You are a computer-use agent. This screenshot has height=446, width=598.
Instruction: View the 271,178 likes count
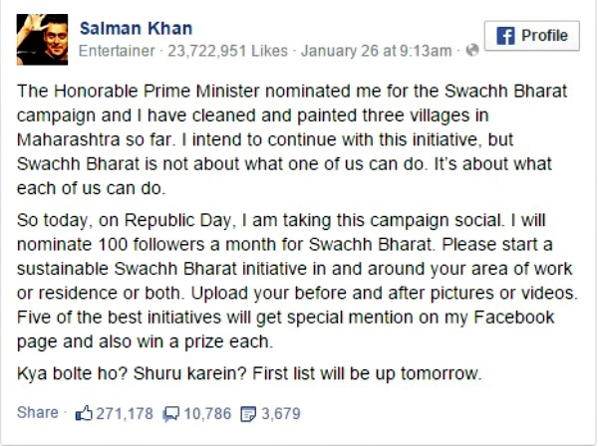(x=125, y=413)
